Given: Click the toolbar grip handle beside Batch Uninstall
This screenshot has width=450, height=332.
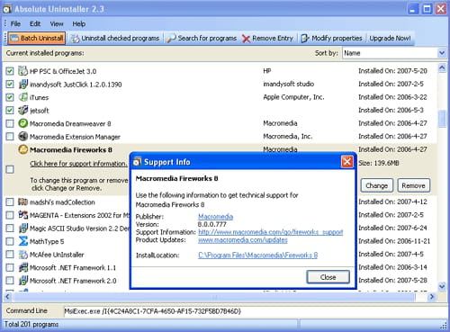Looking at the screenshot, I should pyautogui.click(x=5, y=38).
